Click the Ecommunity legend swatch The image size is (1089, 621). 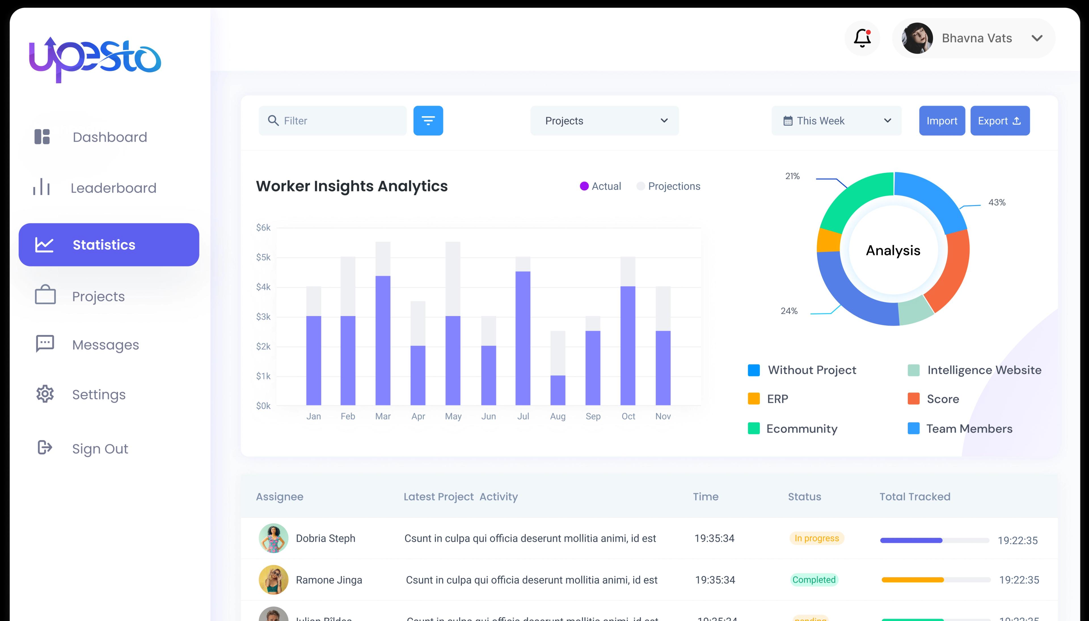[x=754, y=428]
